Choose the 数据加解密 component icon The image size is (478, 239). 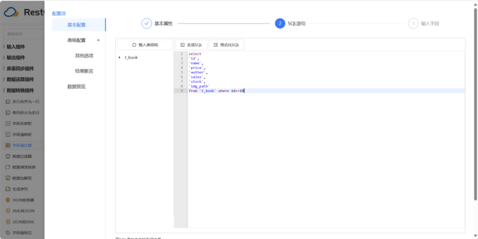coord(8,178)
